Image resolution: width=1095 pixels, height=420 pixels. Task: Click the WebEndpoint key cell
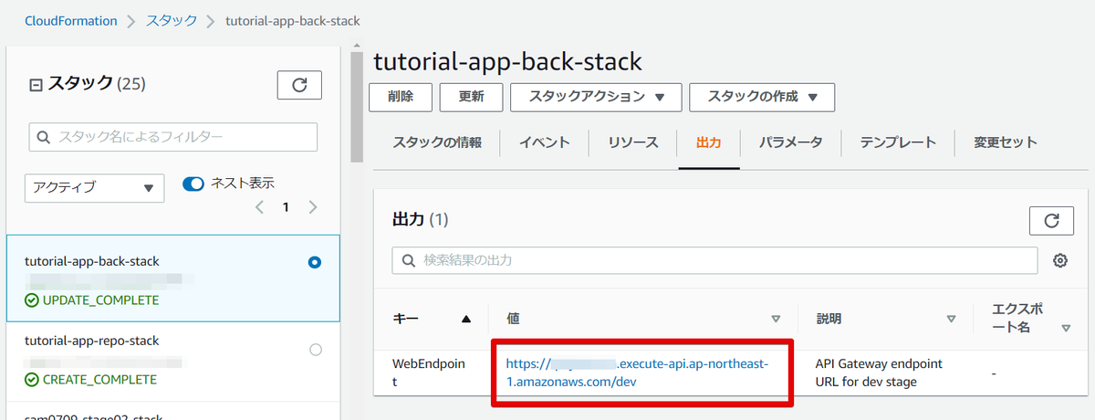tap(428, 373)
